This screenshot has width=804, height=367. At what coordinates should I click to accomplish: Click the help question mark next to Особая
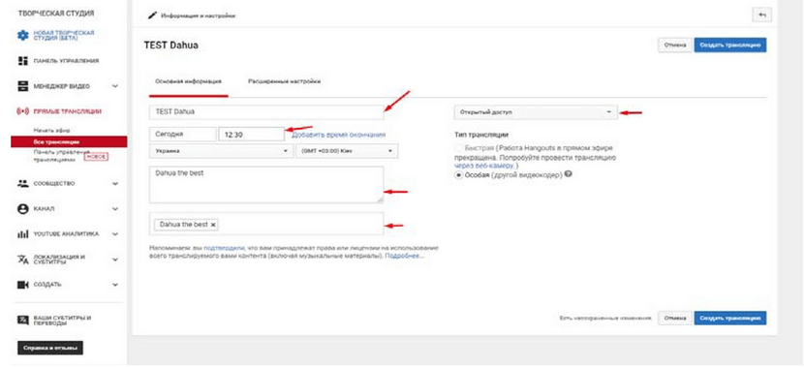pos(569,174)
